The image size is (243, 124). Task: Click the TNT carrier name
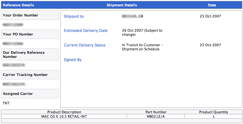(6, 103)
